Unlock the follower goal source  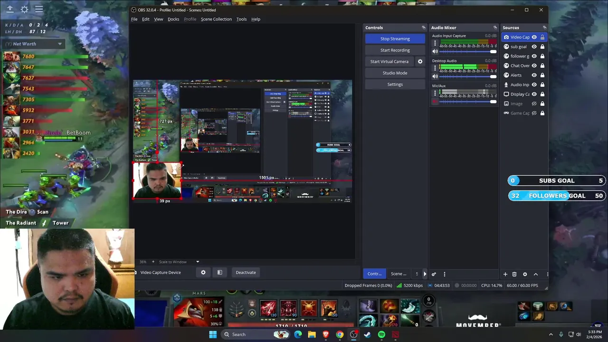coord(542,56)
